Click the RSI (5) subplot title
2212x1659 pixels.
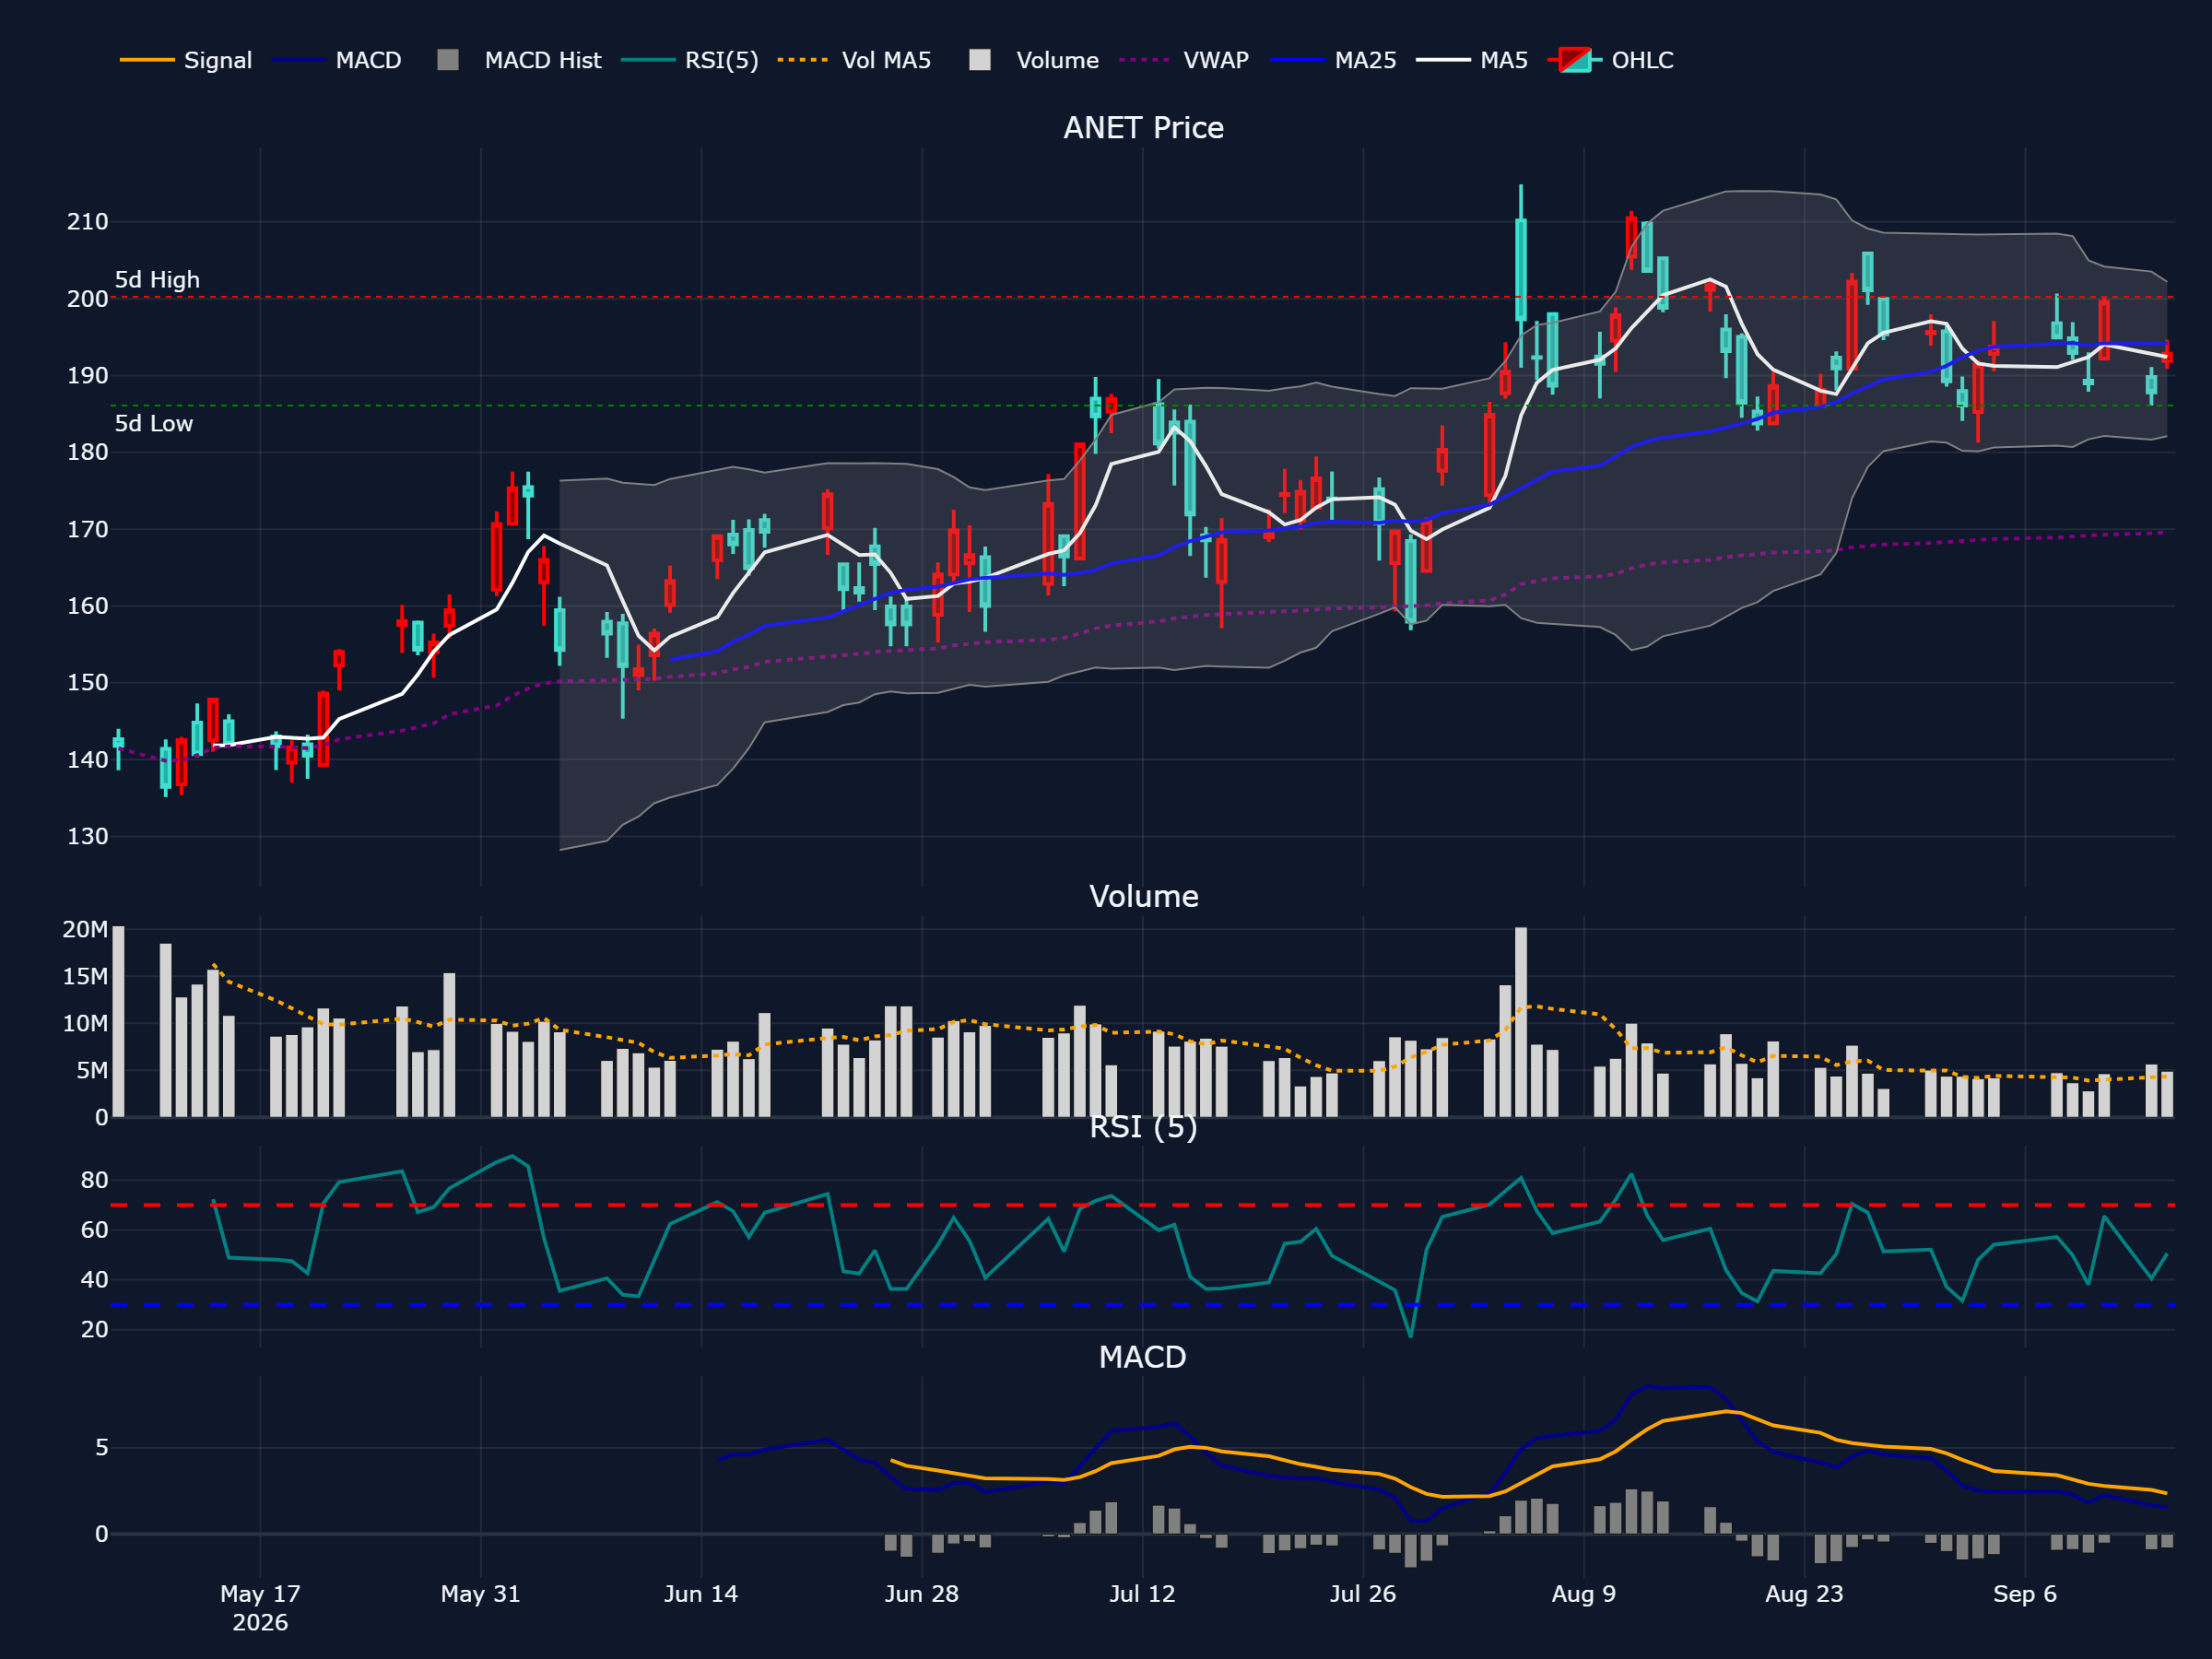[1143, 1127]
